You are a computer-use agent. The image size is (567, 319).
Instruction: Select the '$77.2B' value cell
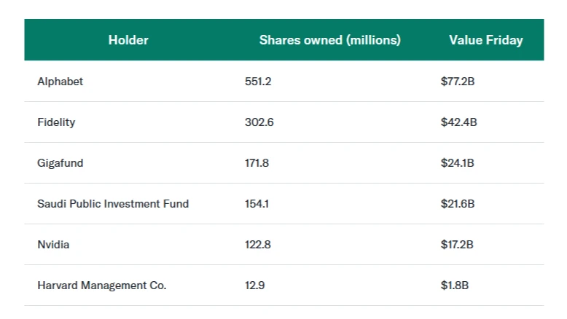[458, 82]
